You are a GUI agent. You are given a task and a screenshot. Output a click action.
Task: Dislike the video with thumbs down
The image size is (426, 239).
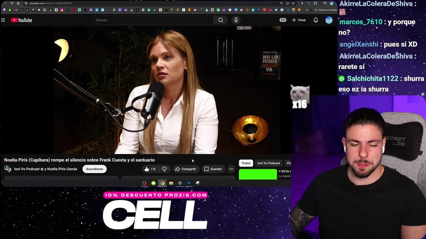point(164,169)
